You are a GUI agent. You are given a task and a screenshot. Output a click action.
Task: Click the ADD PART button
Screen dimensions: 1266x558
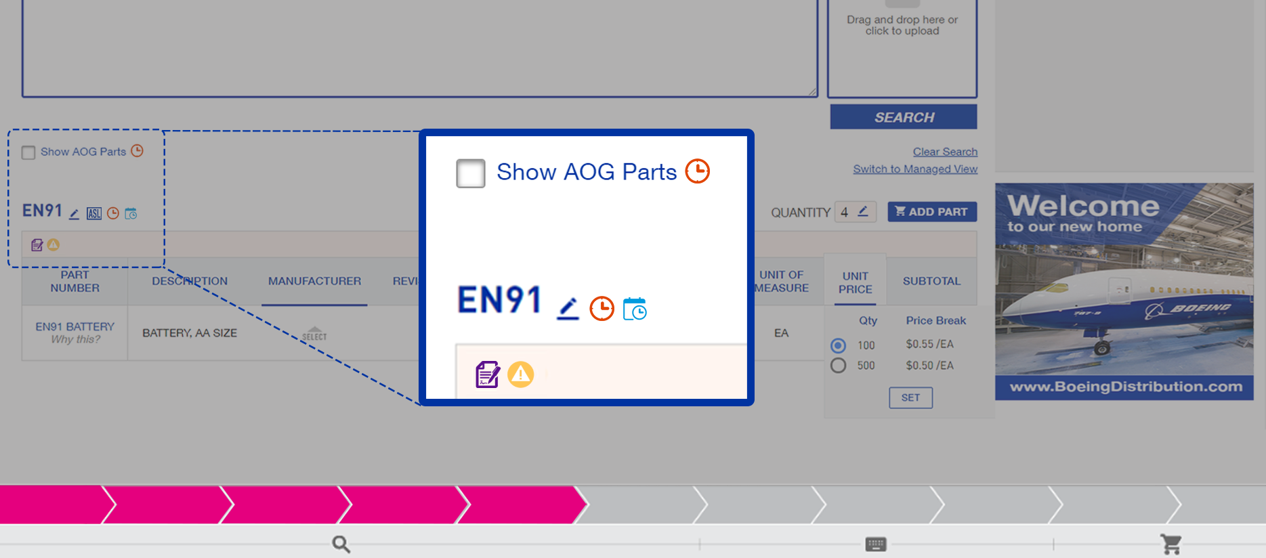click(x=932, y=212)
